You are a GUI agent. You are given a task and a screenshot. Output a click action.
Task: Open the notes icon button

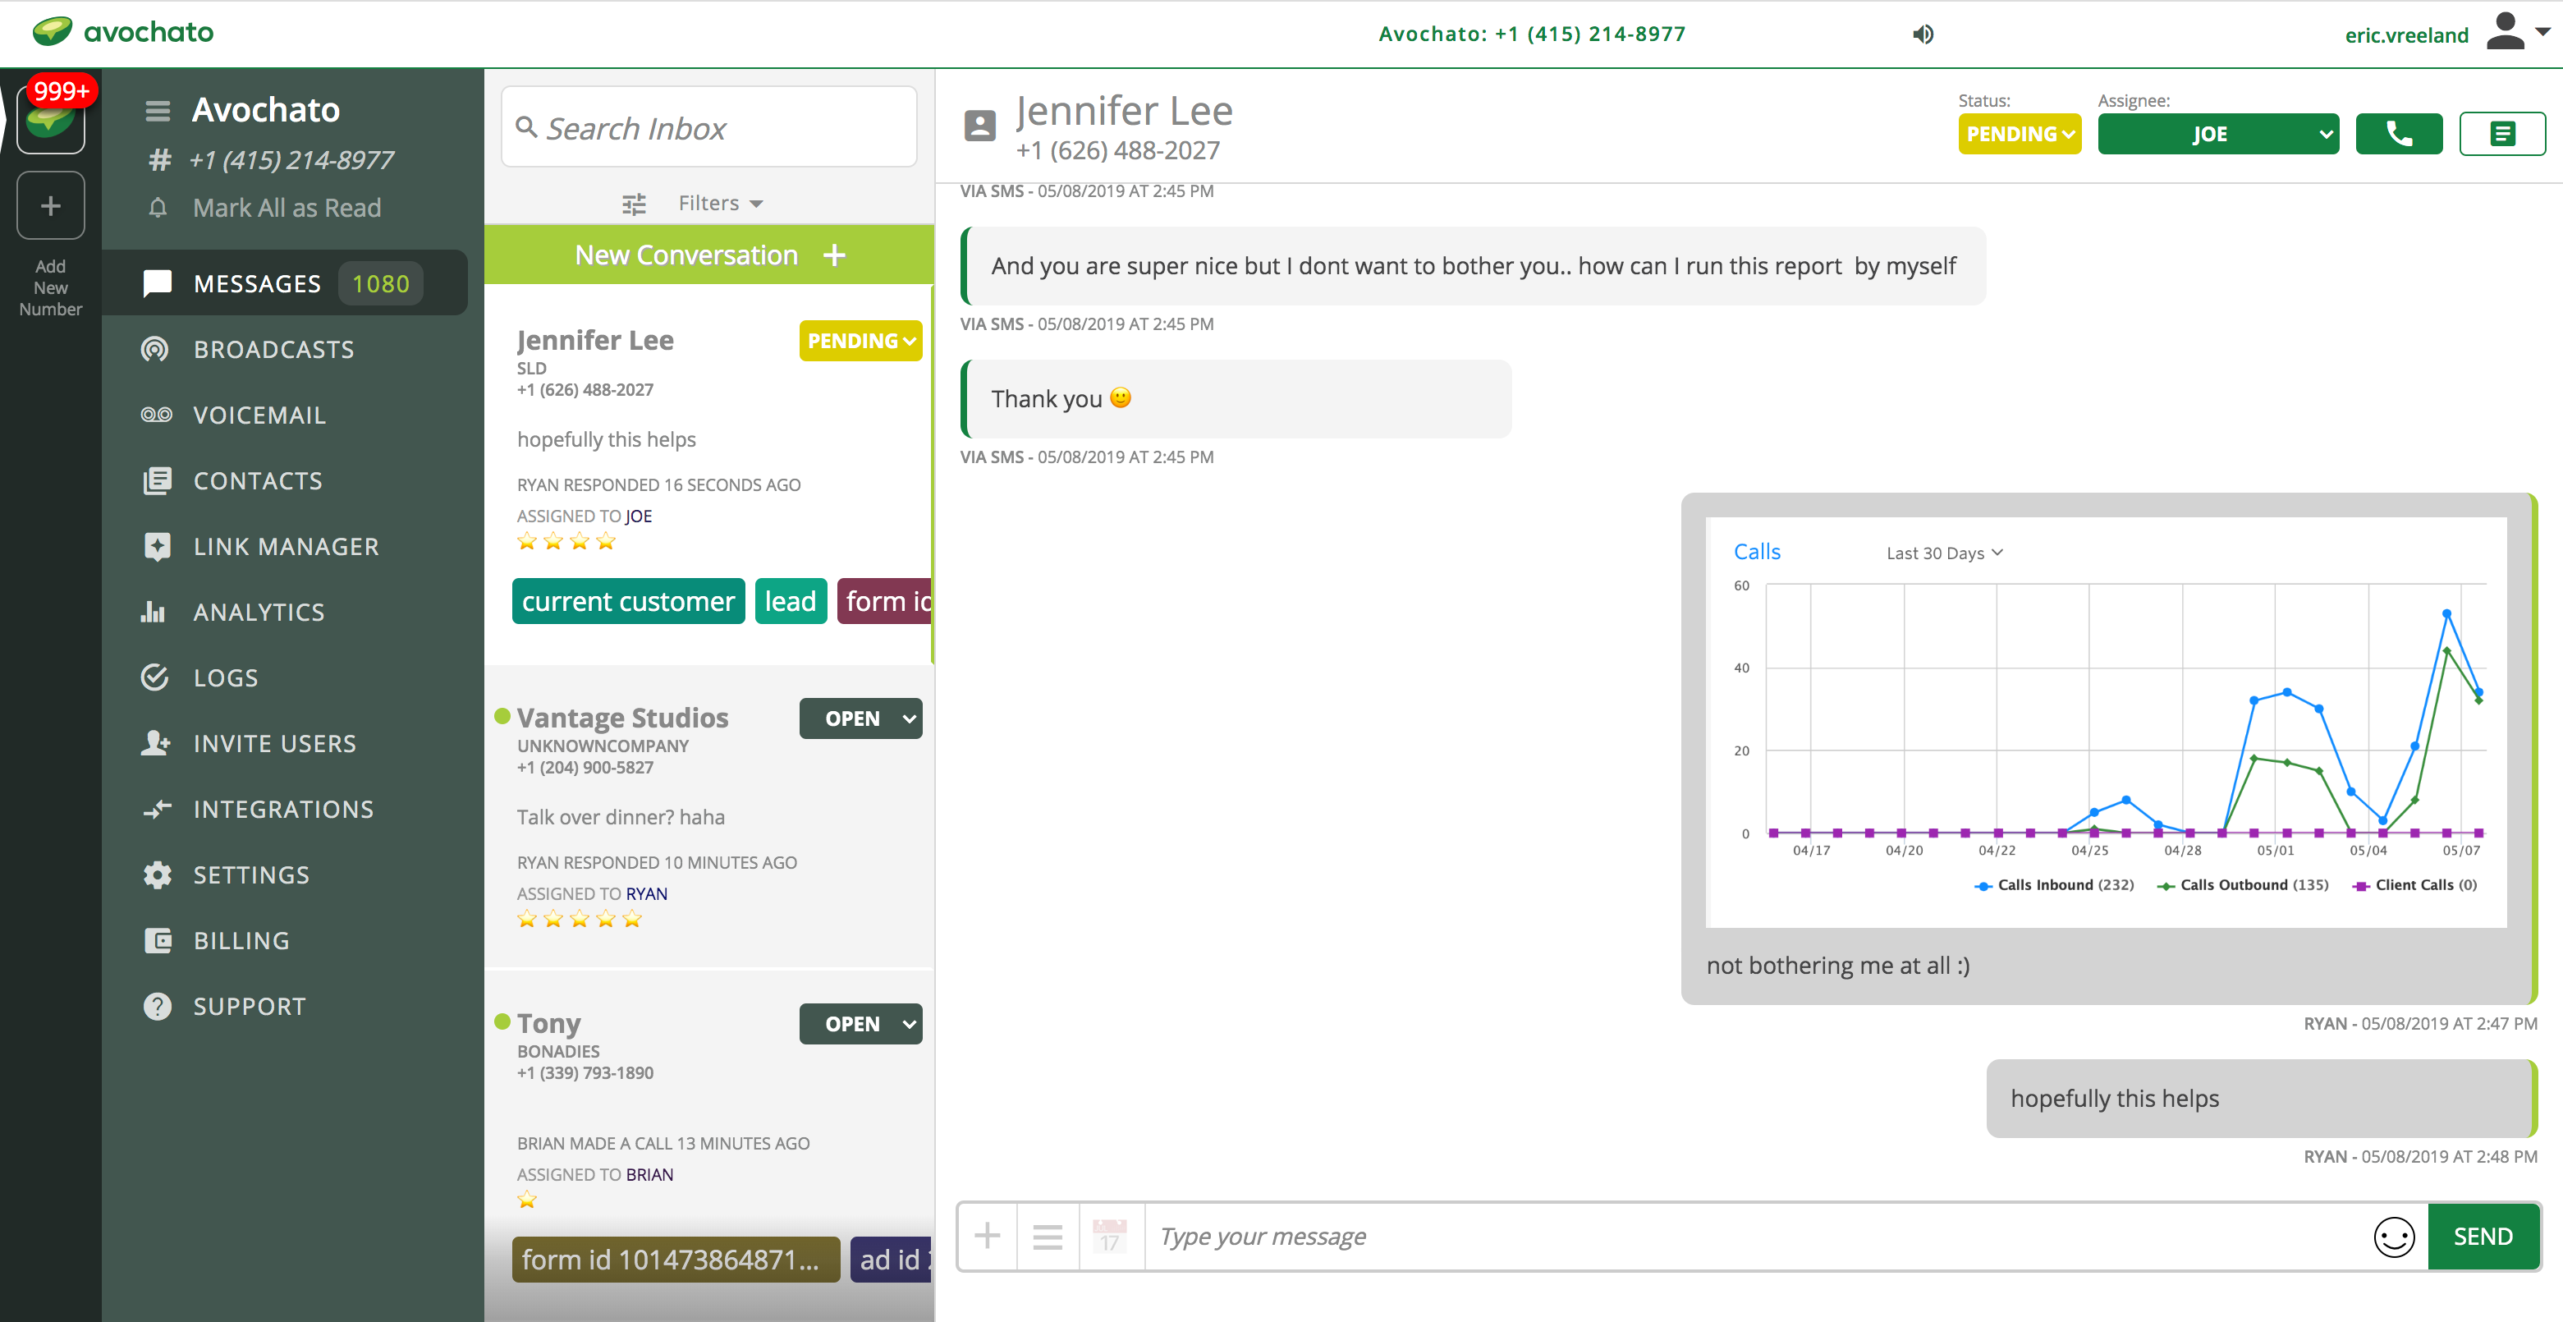click(2501, 135)
